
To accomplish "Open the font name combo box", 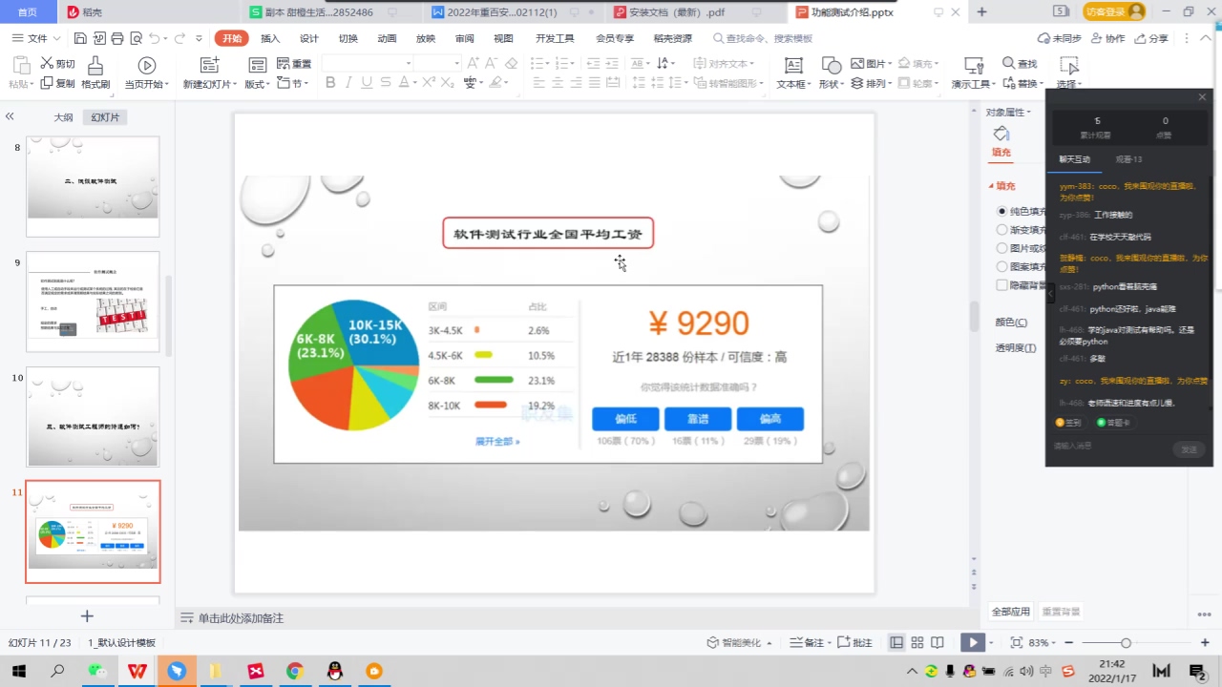I will [x=368, y=63].
